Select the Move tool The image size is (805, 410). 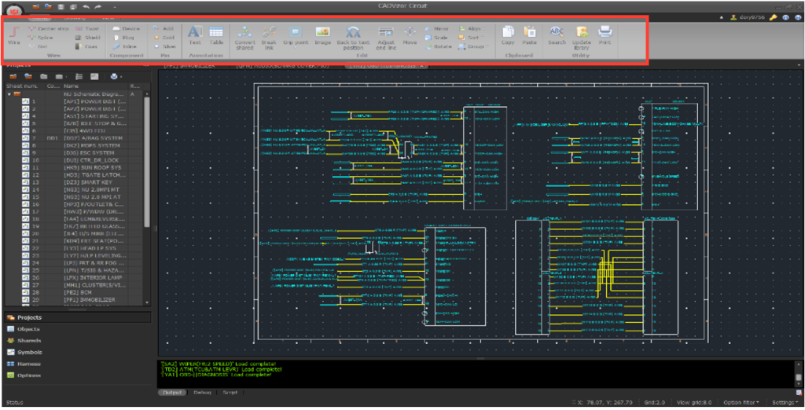click(410, 35)
